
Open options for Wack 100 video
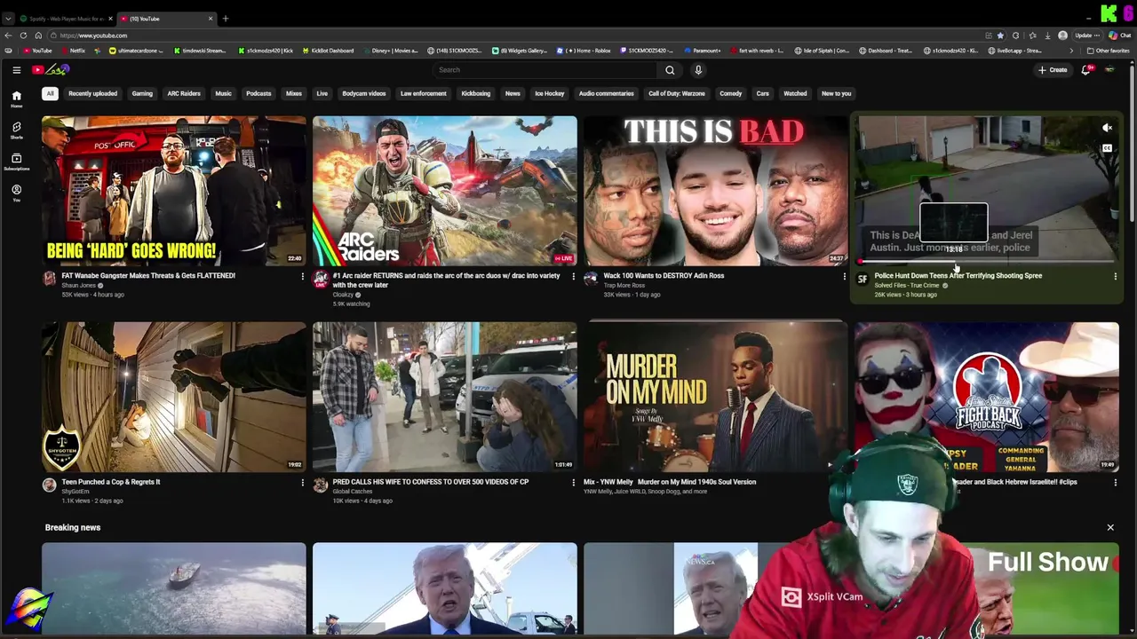844,276
